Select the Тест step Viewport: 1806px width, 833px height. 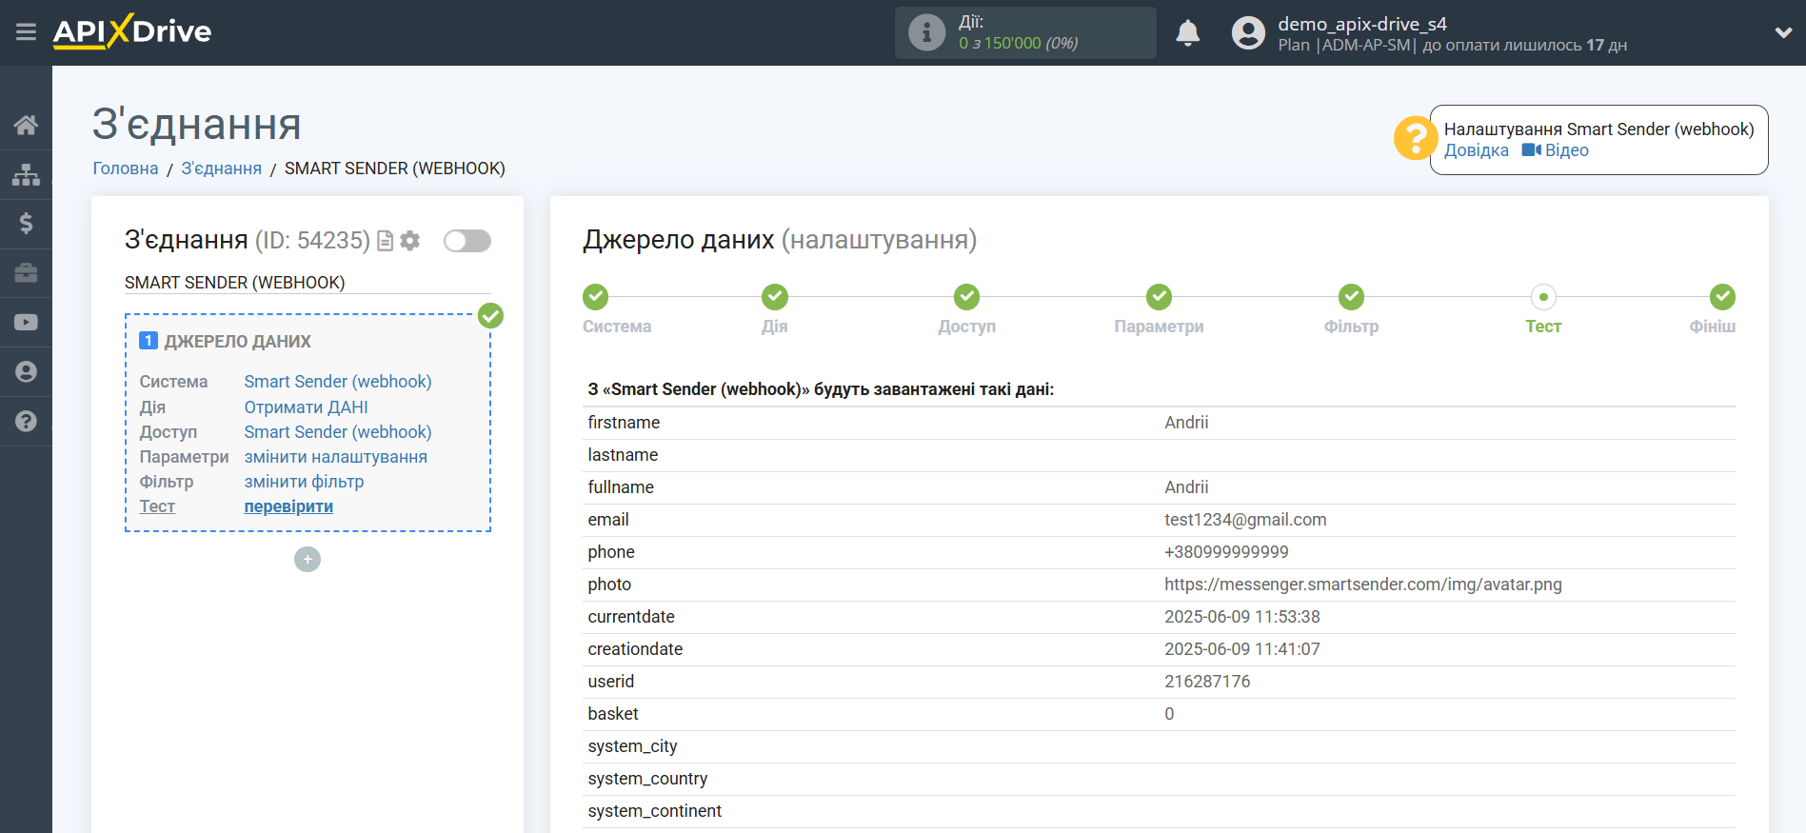[1543, 297]
